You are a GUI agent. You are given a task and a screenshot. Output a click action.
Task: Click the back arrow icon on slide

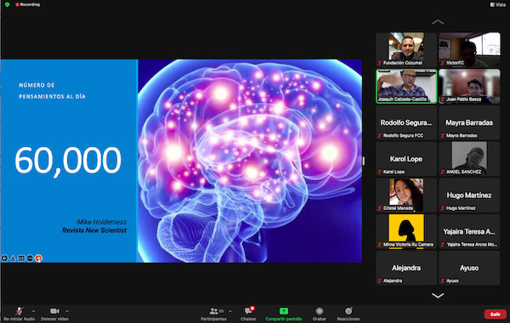pyautogui.click(x=4, y=258)
